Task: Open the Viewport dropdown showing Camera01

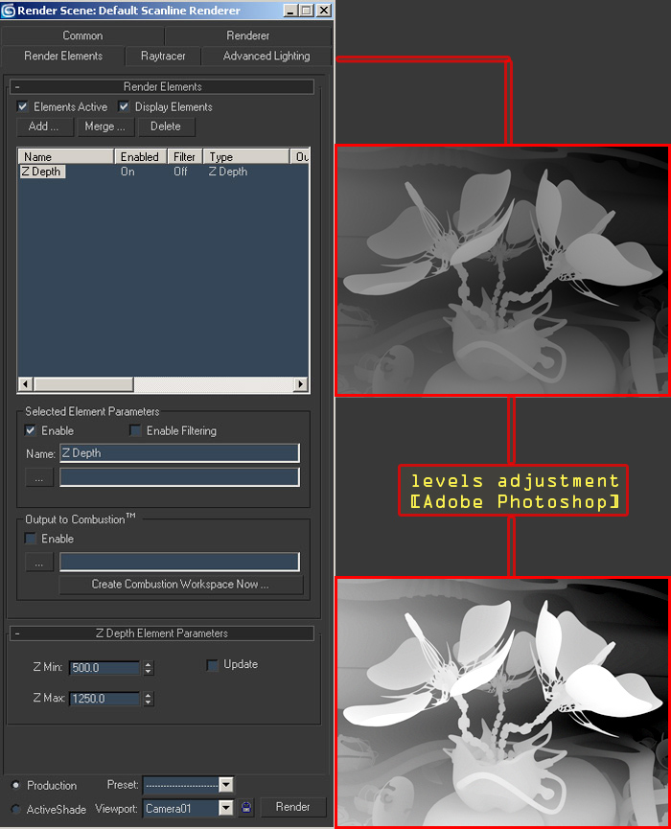Action: [226, 809]
